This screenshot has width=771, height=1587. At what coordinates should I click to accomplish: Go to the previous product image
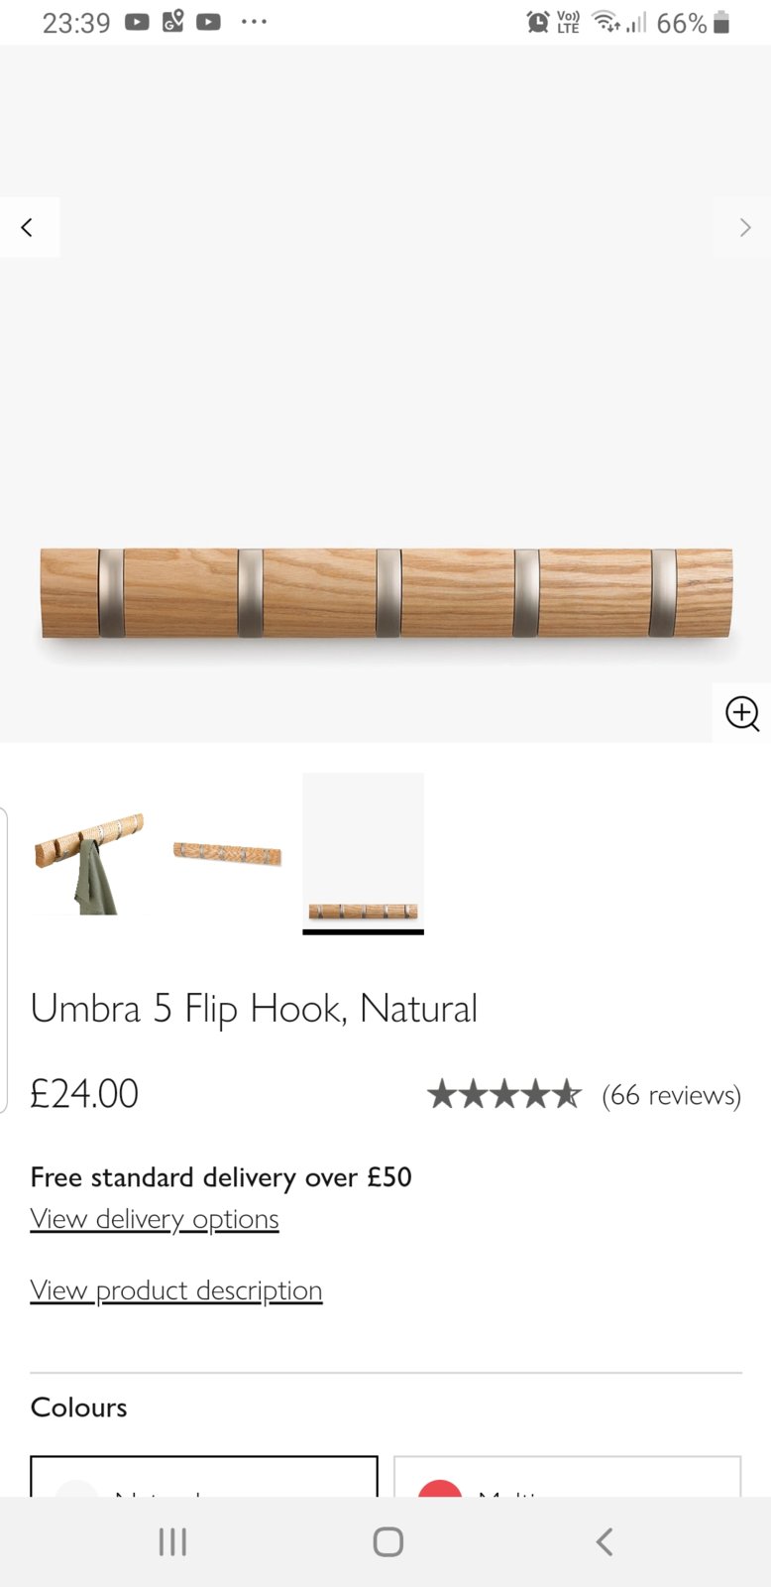tap(28, 227)
